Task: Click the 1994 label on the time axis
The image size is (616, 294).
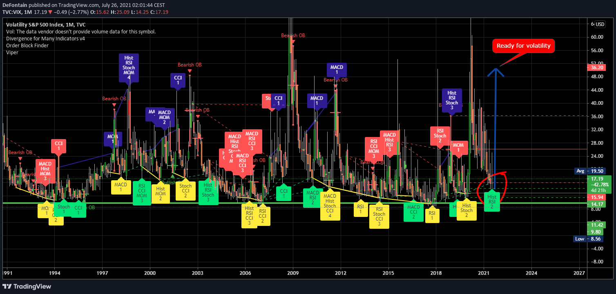Action: pos(55,272)
